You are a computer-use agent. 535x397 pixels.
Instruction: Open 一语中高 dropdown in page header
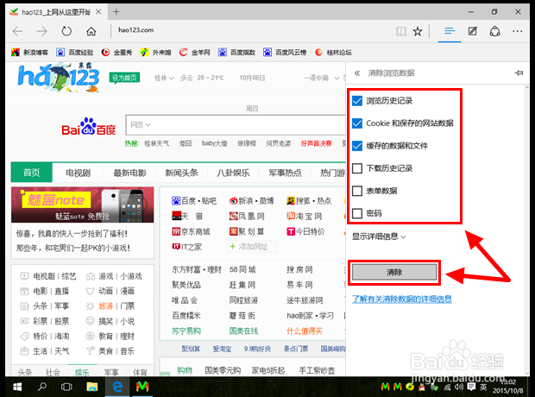[x=321, y=78]
